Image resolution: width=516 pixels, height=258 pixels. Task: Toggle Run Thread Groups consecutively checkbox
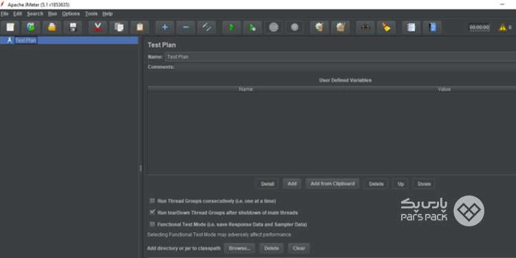(152, 201)
